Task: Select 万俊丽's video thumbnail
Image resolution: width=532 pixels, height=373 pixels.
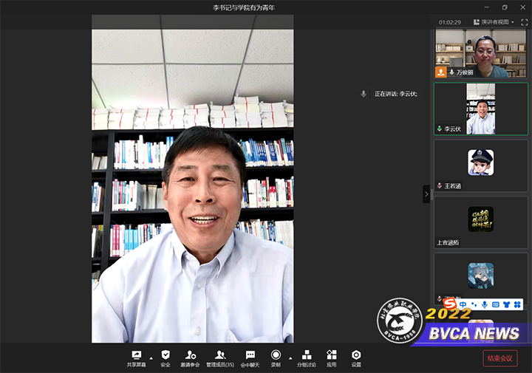Action: coord(480,53)
